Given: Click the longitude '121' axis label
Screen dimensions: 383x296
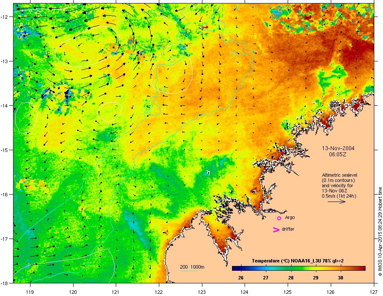Looking at the screenshot, I should pos(116,292).
